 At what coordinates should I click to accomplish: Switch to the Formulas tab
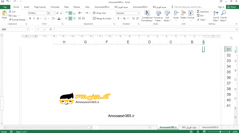(55, 7)
